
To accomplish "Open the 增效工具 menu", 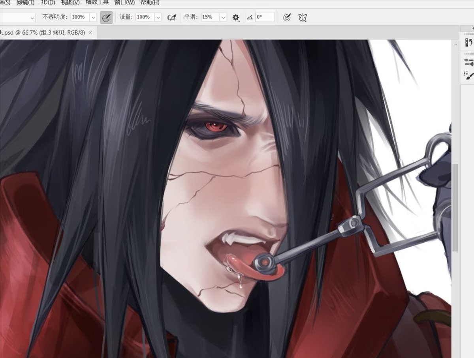I will tap(97, 3).
